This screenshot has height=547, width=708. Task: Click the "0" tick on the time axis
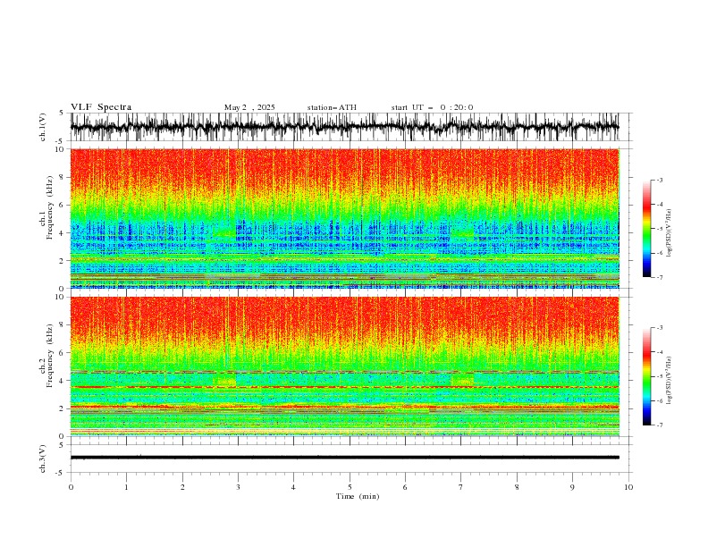(x=71, y=487)
